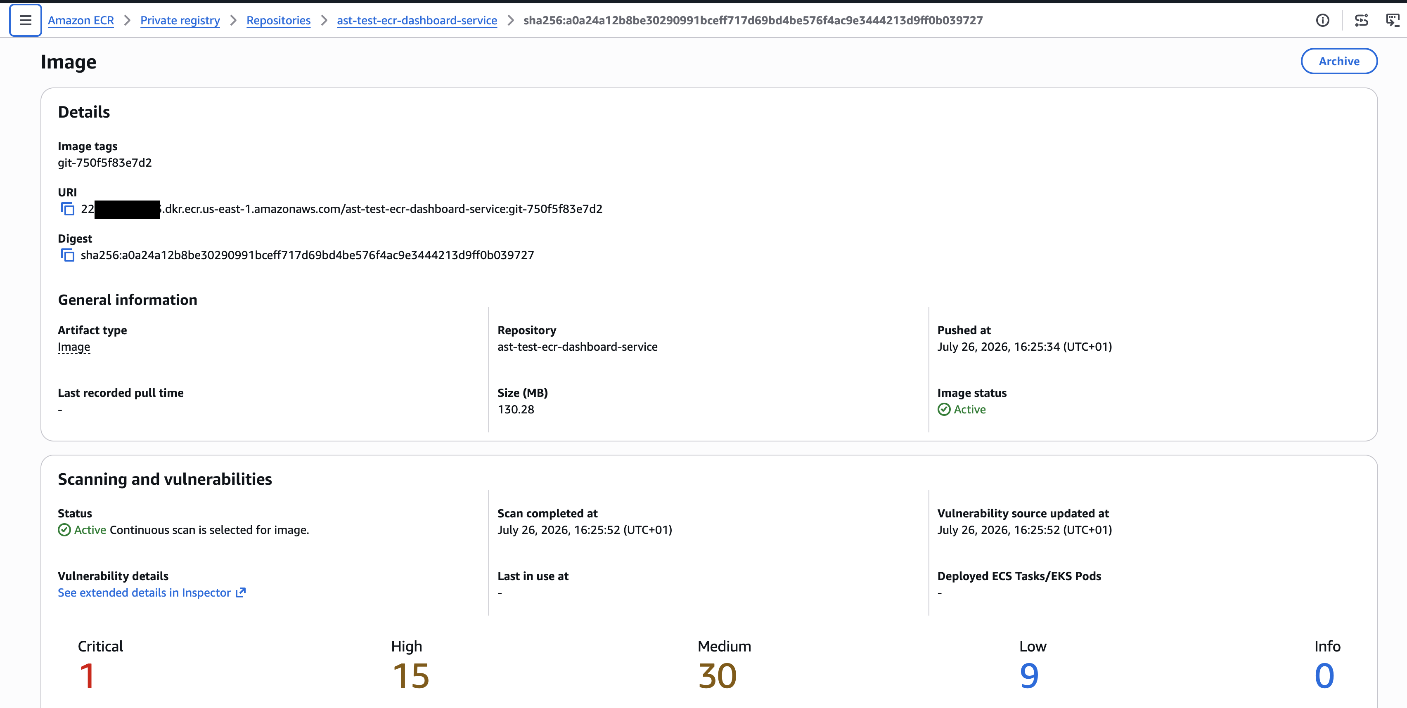Click the scan status green check icon
Viewport: 1407px width, 708px height.
(64, 530)
